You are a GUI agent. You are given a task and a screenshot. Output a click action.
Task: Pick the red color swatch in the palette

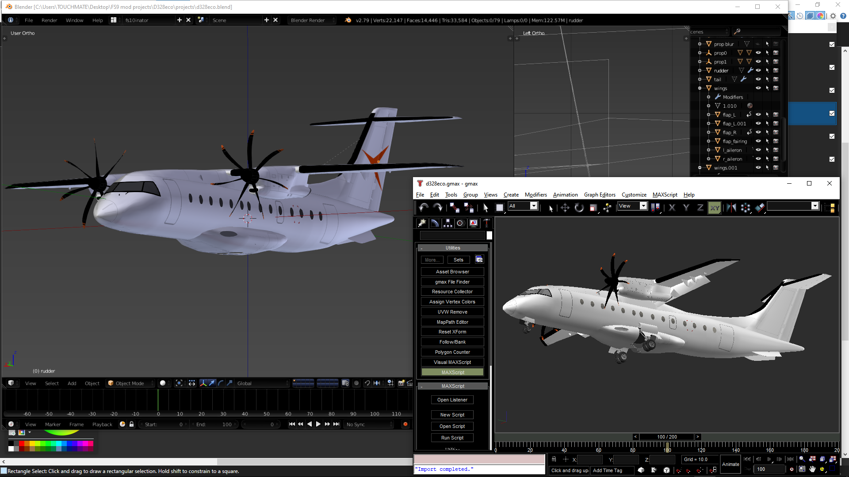21,443
